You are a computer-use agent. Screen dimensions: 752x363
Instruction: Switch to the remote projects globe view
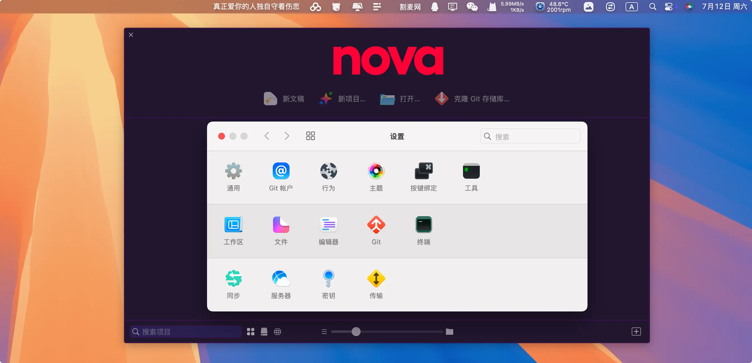tap(277, 331)
